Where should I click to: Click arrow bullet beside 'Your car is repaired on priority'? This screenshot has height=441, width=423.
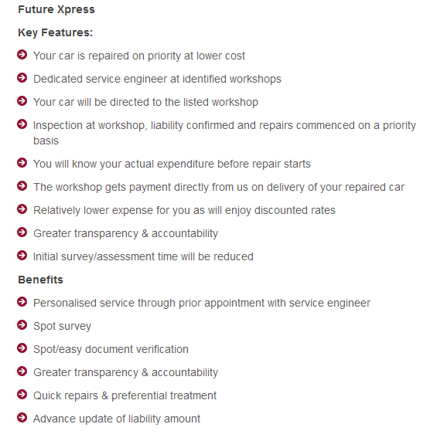22,55
